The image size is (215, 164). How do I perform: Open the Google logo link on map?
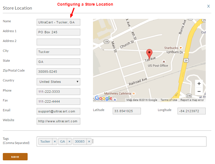coord(104,98)
